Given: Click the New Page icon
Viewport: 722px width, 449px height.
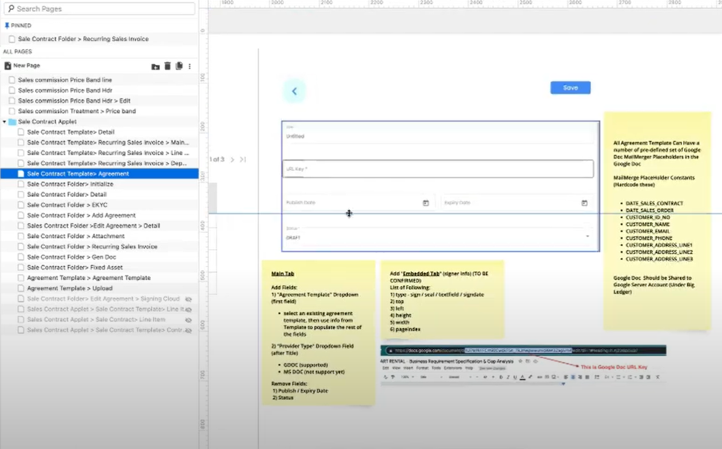Looking at the screenshot, I should click(x=8, y=66).
